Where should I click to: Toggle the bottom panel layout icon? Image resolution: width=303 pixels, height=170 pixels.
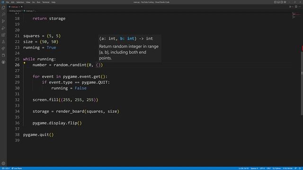pos(278,2)
